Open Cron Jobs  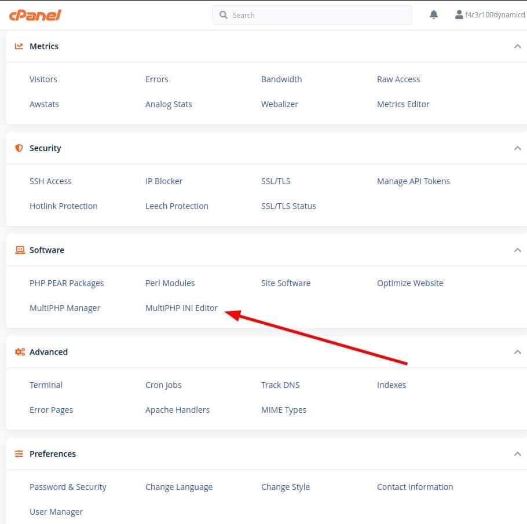tap(163, 385)
